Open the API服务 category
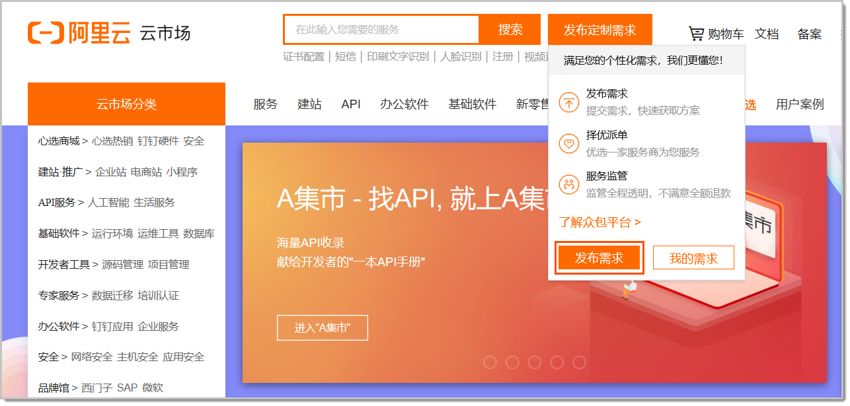 [57, 203]
